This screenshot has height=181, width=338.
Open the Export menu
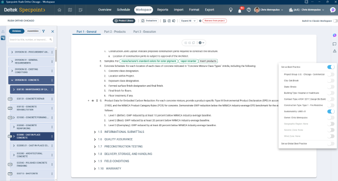(209, 10)
